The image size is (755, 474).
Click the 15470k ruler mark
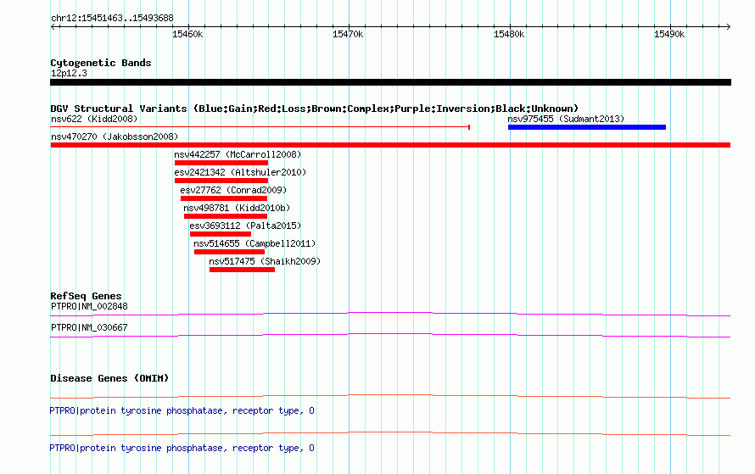tap(348, 34)
